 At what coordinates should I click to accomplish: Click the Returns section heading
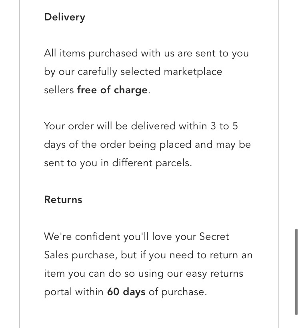(63, 200)
